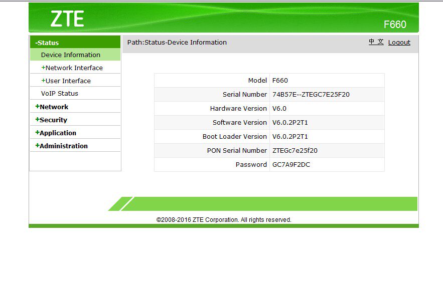Select Boot Loader Version value V6.0.2P2T1
Screen dimensions: 443x294
290,137
